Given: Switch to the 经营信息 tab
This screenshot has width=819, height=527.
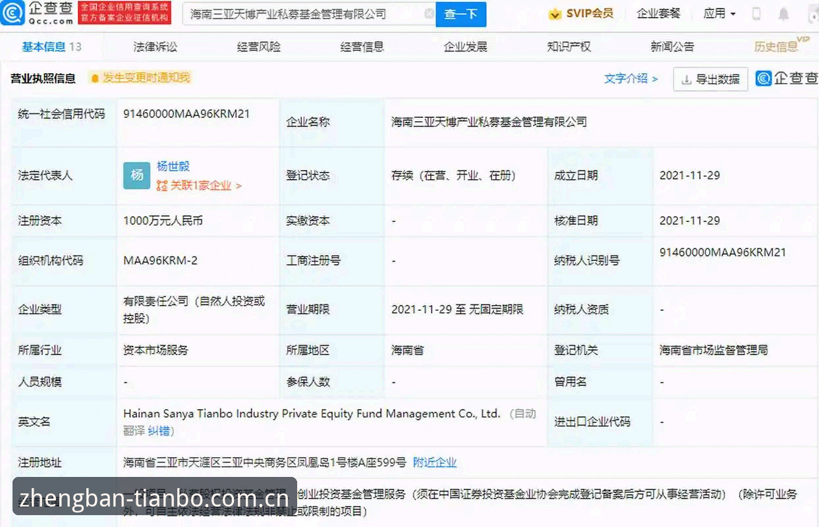Looking at the screenshot, I should 362,47.
